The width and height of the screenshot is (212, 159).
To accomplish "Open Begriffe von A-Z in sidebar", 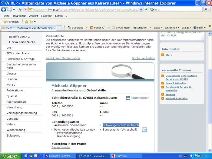I will [19, 37].
